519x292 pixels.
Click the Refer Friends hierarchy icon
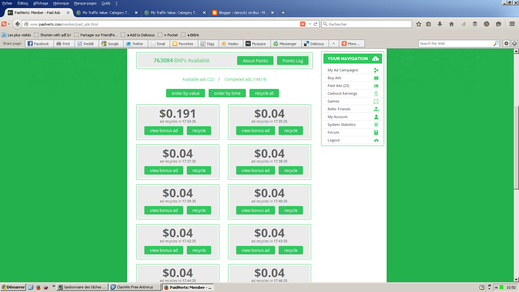[x=376, y=109]
